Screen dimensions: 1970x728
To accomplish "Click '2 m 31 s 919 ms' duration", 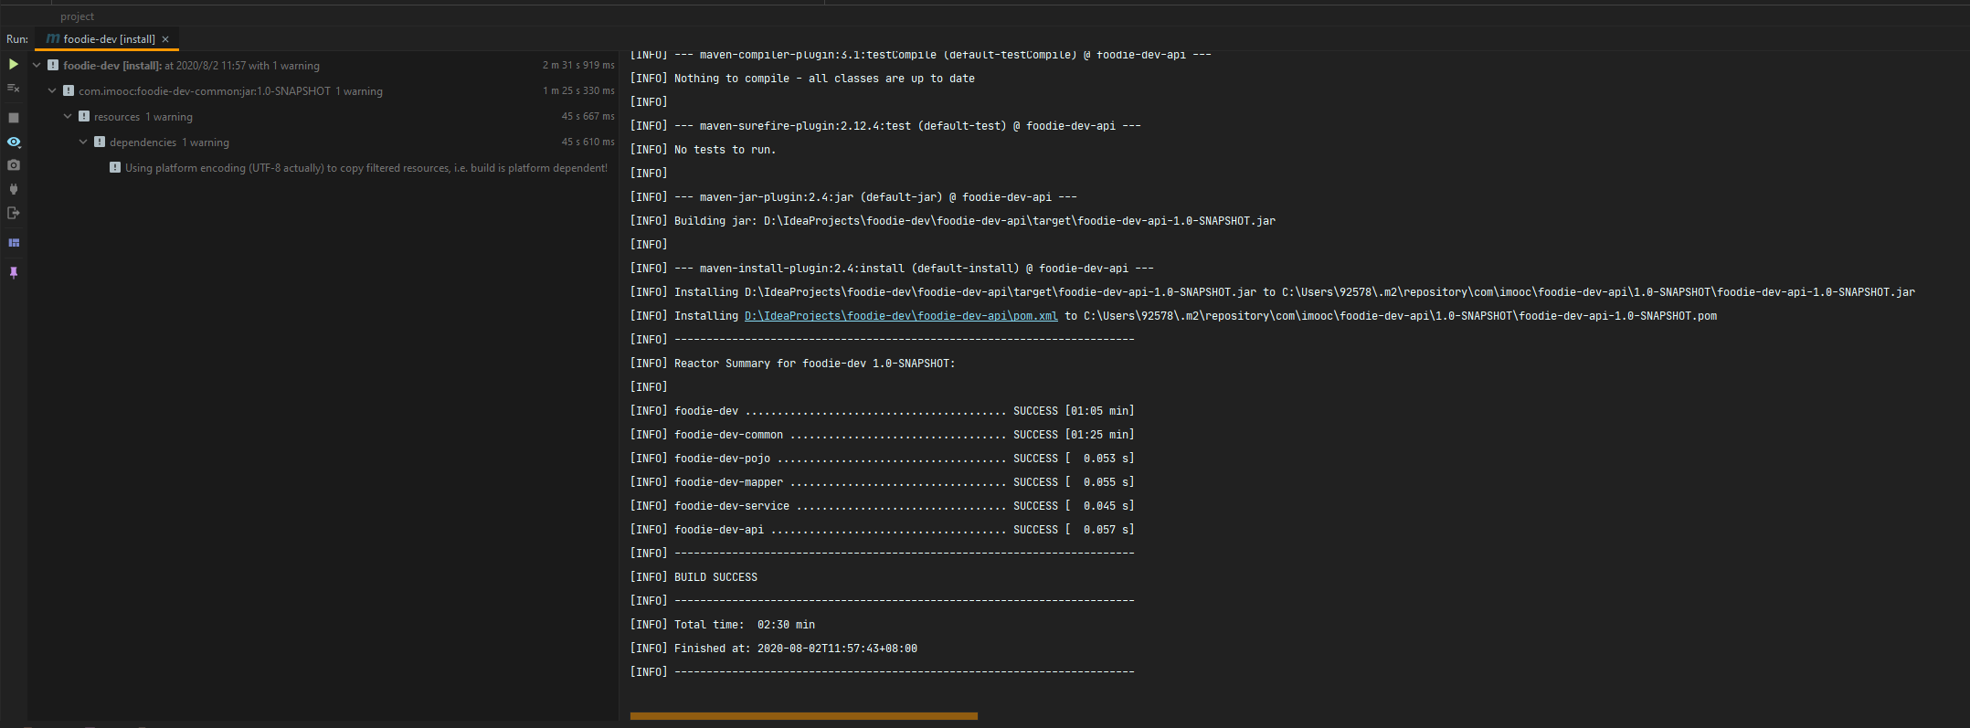I will pyautogui.click(x=578, y=65).
